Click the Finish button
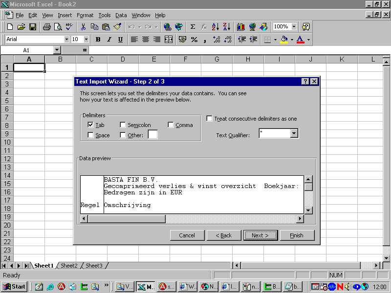391x293 pixels. (297, 235)
